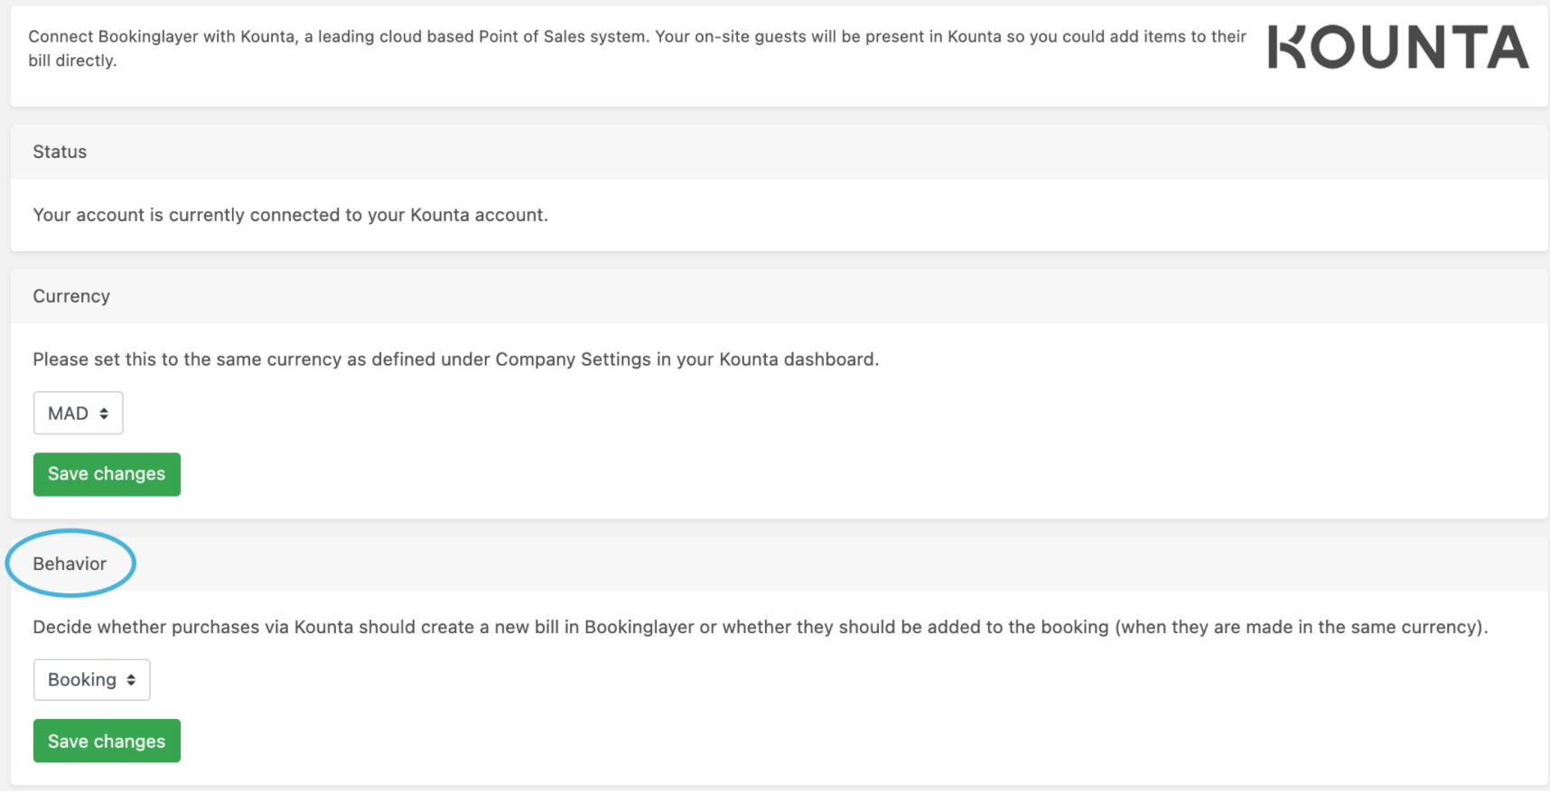Click the Kounta logo
This screenshot has width=1550, height=793.
1397,47
